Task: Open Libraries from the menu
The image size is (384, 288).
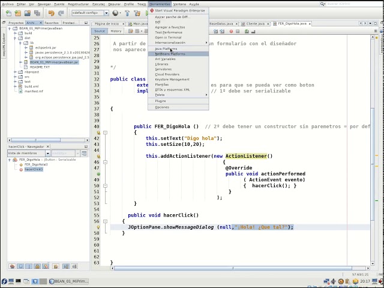Action: pos(178,64)
